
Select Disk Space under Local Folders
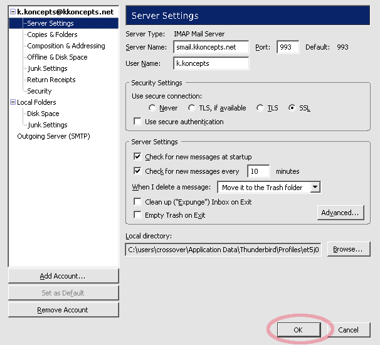pyautogui.click(x=43, y=114)
